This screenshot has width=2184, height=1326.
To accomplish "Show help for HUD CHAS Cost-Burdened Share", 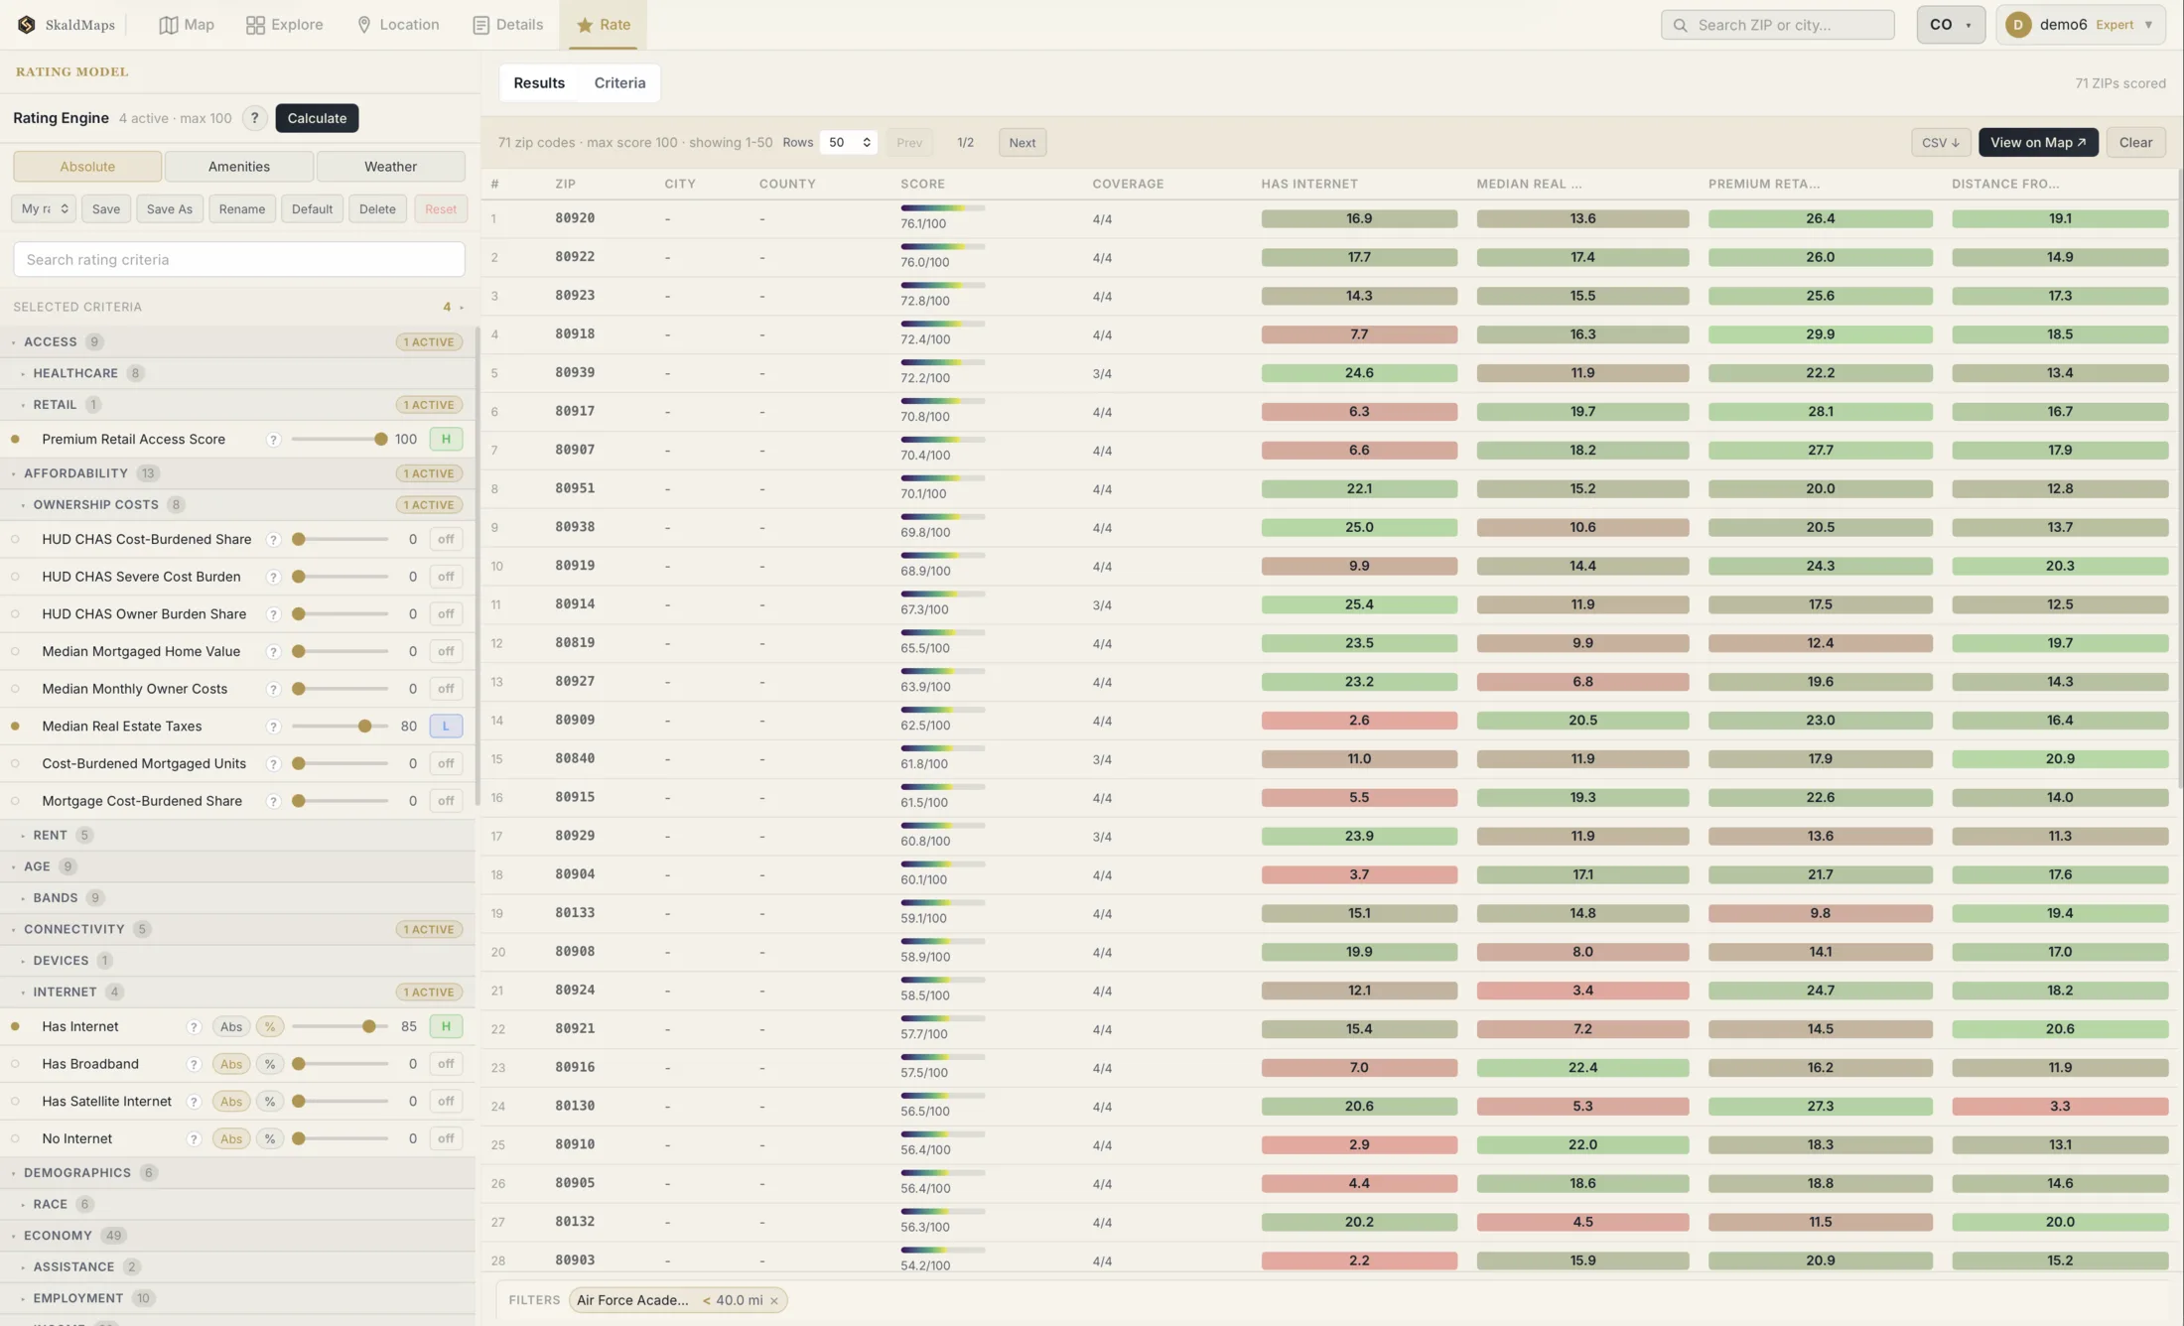I will pyautogui.click(x=273, y=540).
